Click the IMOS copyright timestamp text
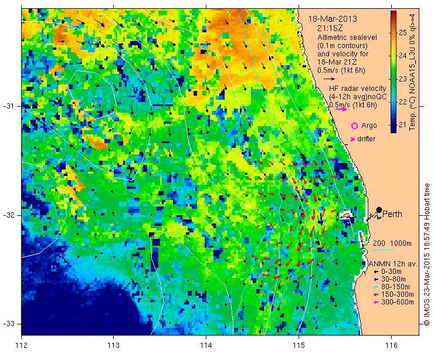 426,255
